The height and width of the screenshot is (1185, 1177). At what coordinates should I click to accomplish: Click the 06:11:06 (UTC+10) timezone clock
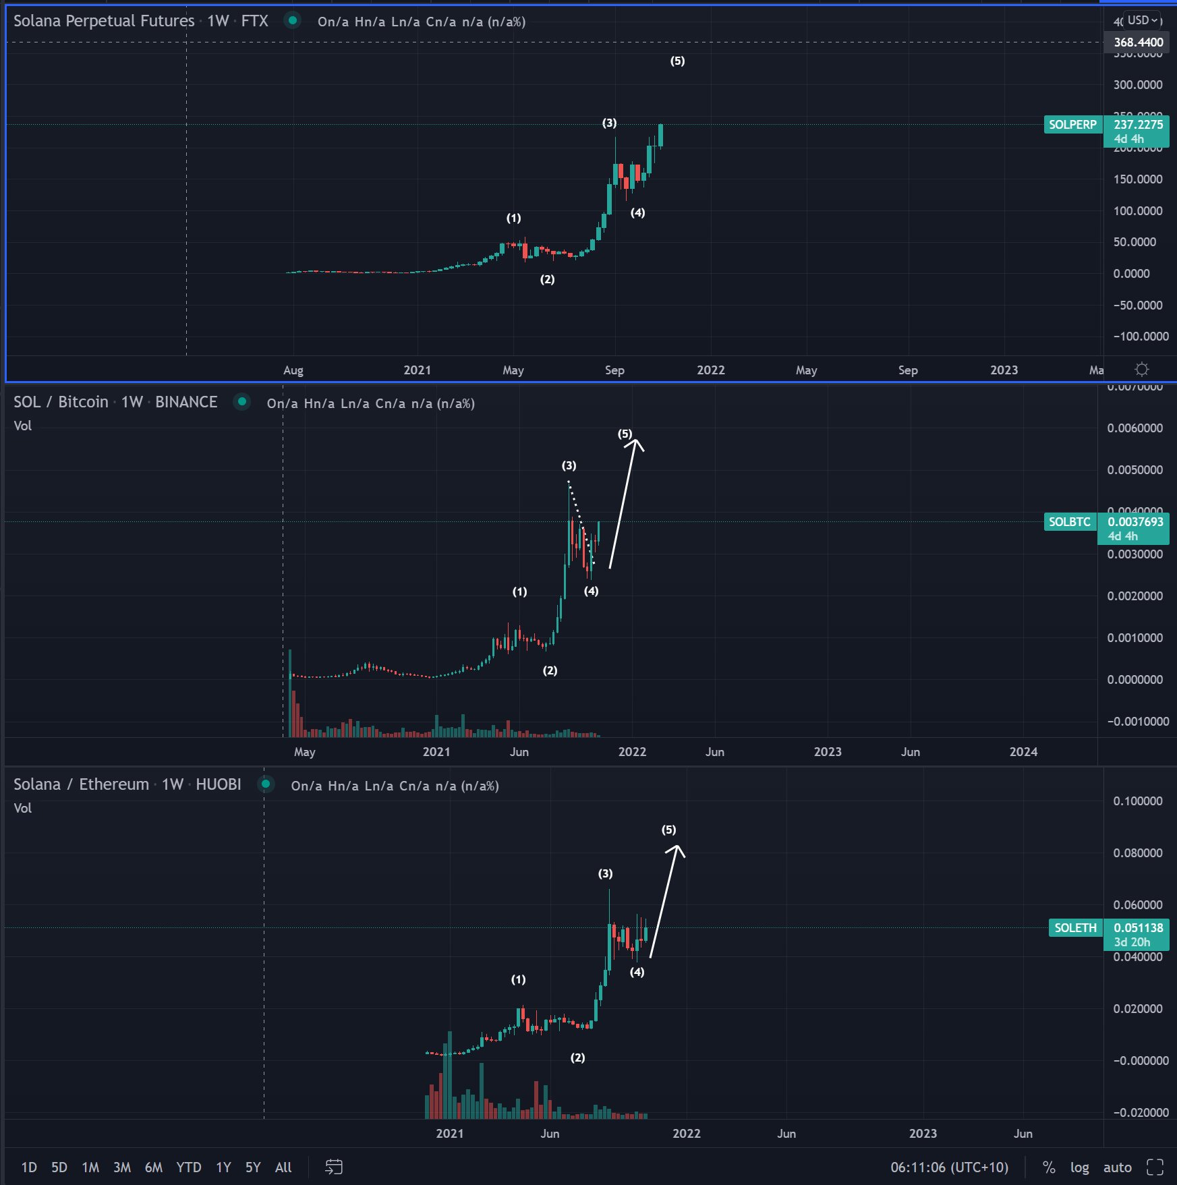point(949,1167)
